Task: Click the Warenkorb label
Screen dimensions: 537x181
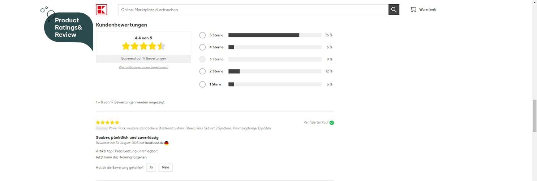Action: click(428, 10)
